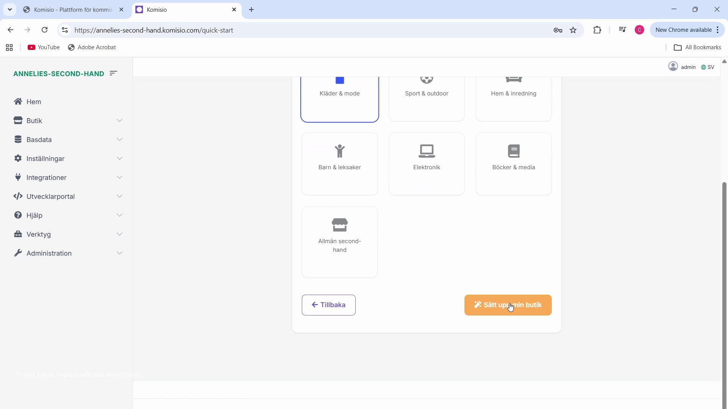Expand the Inställningar menu chevron
The height and width of the screenshot is (409, 728).
120,159
